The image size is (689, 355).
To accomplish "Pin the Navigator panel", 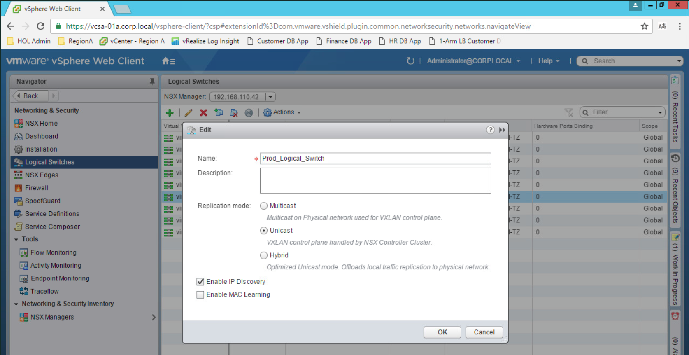I will point(152,82).
